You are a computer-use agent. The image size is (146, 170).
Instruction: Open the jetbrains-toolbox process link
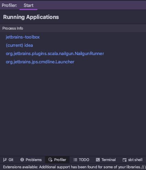point(23,37)
